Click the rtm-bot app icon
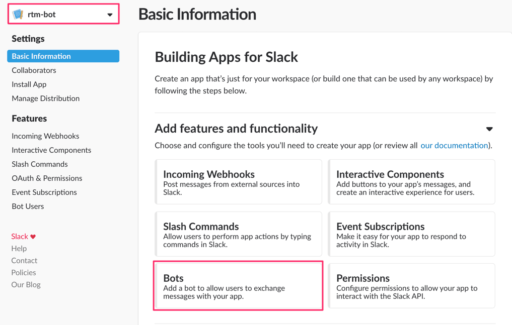512x325 pixels. 18,14
